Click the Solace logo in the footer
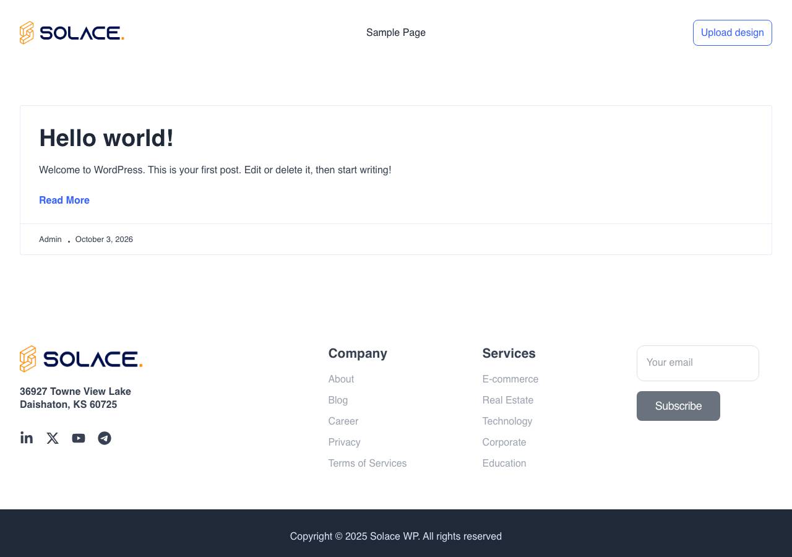Screen dimensions: 792x557 [81, 359]
